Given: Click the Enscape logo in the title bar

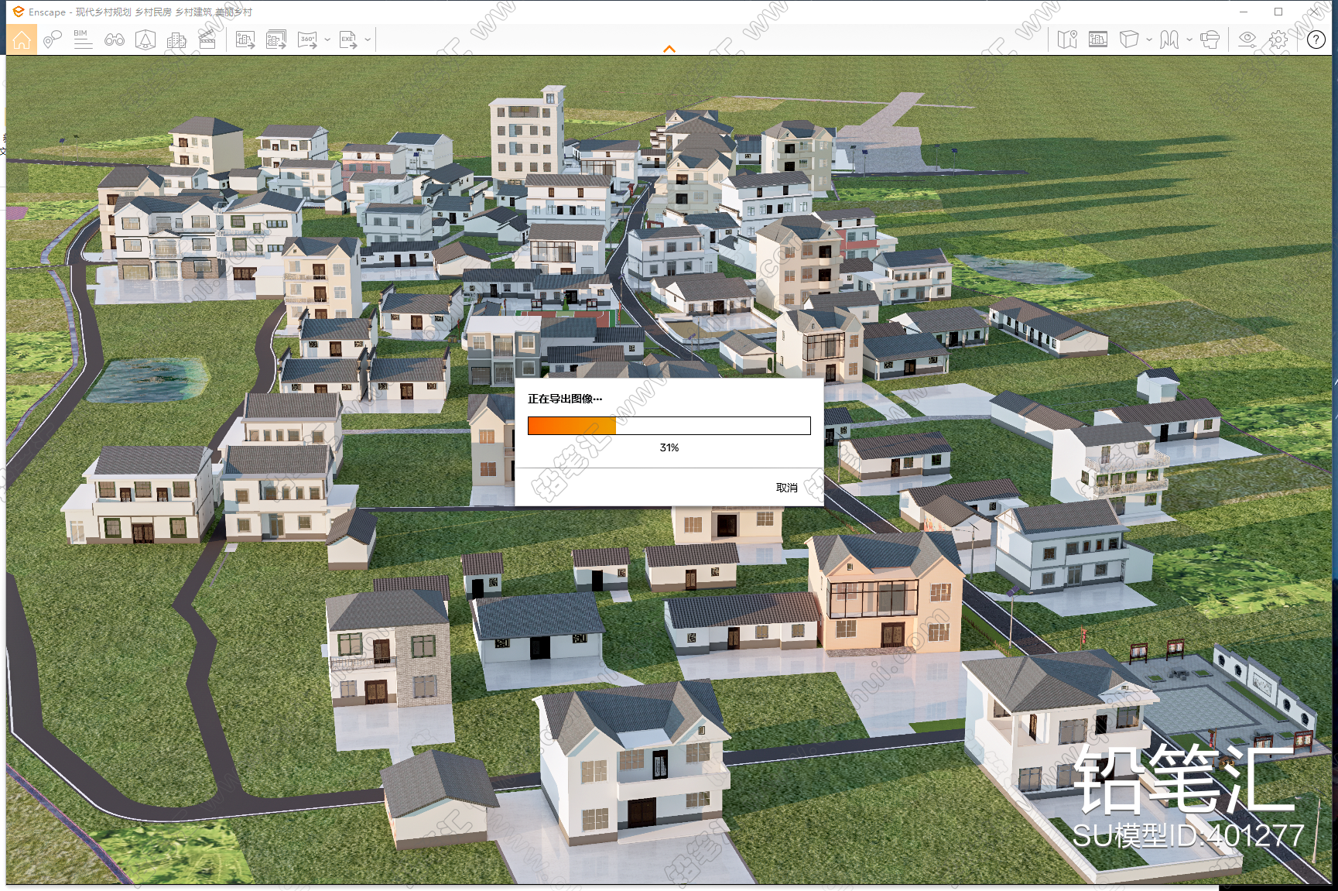Looking at the screenshot, I should click(x=18, y=12).
